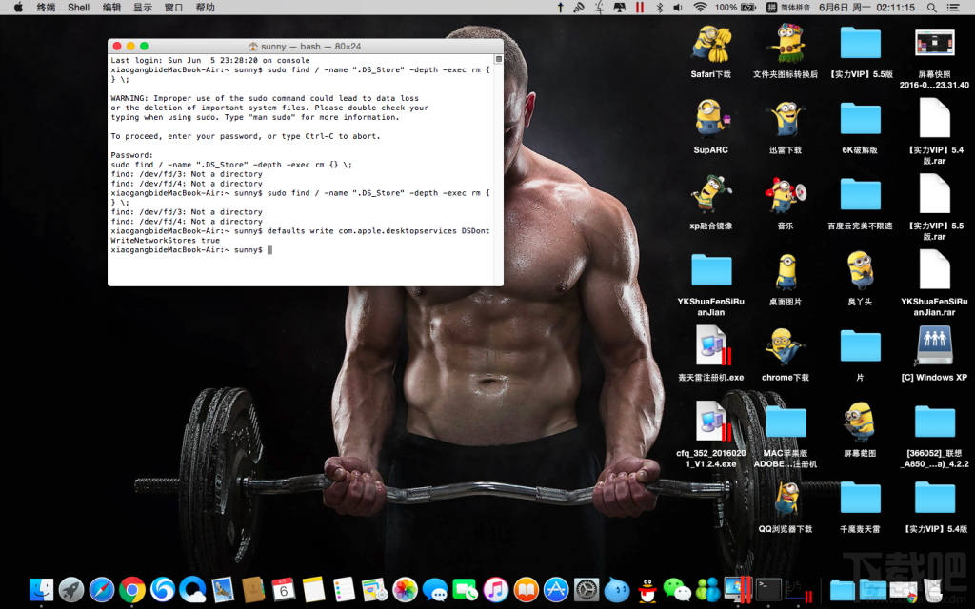Screen dimensions: 975x609
Task: Open Google Chrome in the Dock
Action: [132, 589]
